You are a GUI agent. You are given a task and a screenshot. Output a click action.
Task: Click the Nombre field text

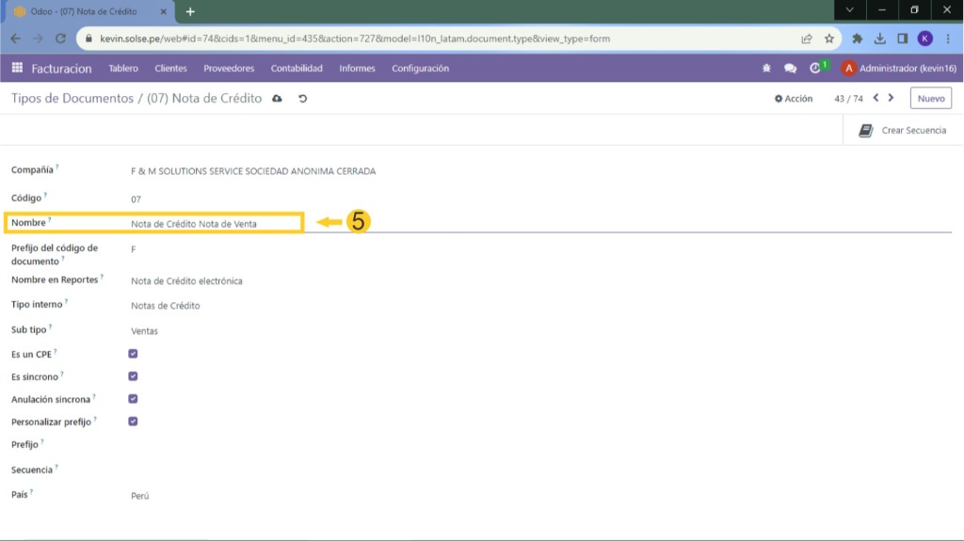click(194, 224)
